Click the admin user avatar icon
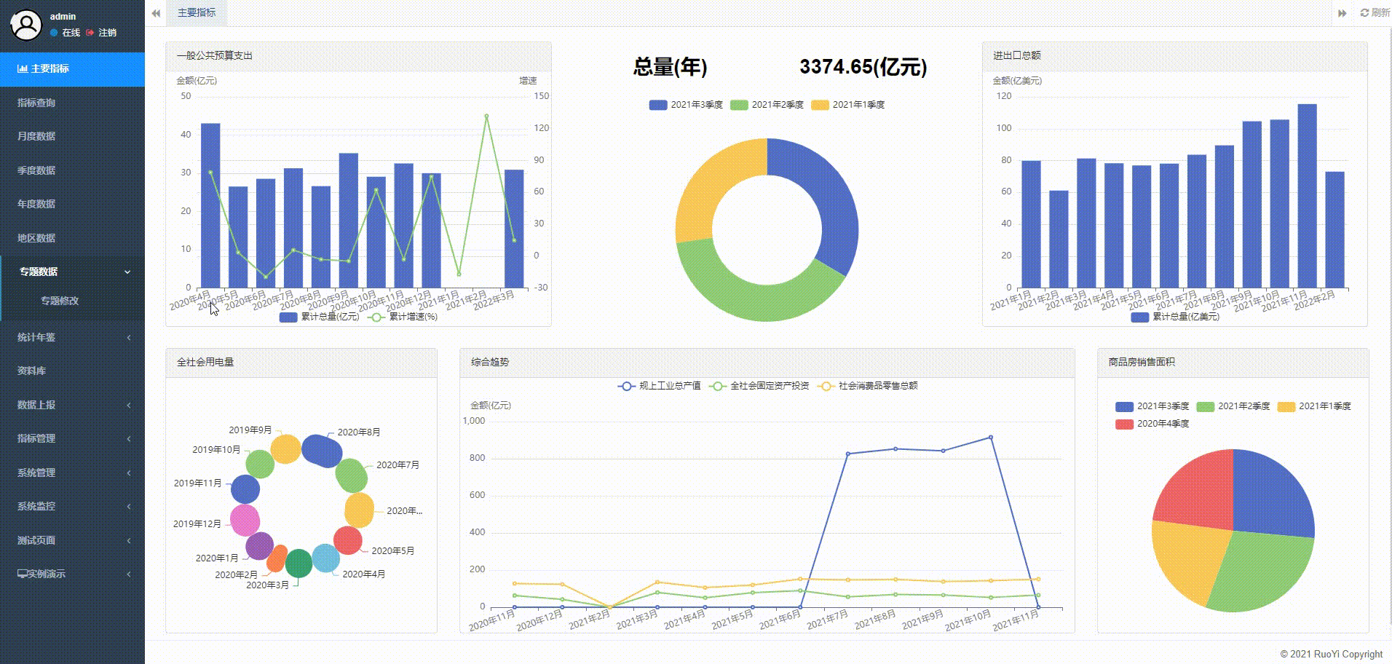Screen dimensions: 1392x664 click(26, 25)
